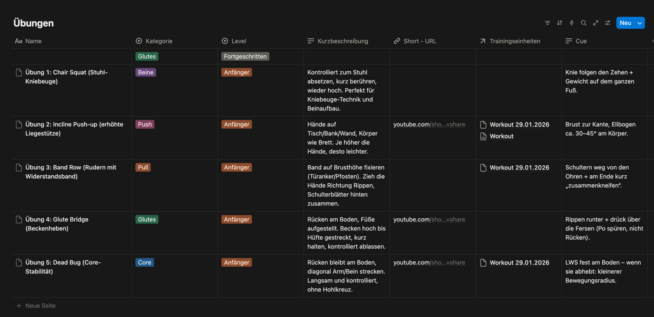Open the Neu button dropdown chevron
This screenshot has width=654, height=317.
(x=640, y=23)
